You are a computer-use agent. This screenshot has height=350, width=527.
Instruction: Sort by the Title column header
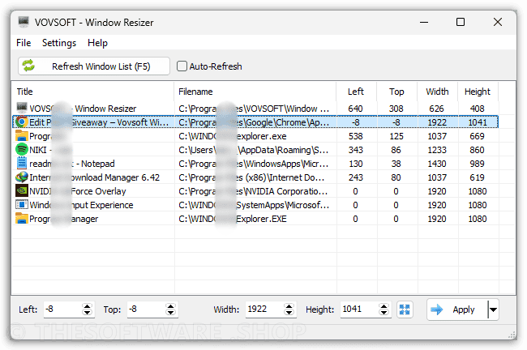tap(92, 92)
